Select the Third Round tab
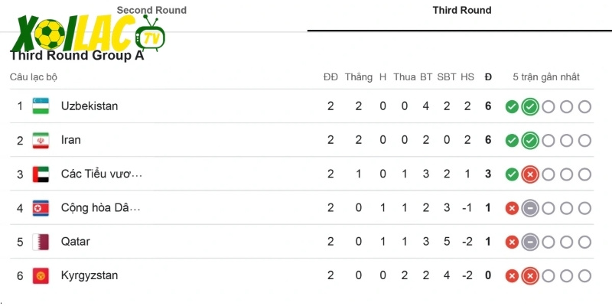Viewport: 612px width, 306px height. (x=461, y=11)
